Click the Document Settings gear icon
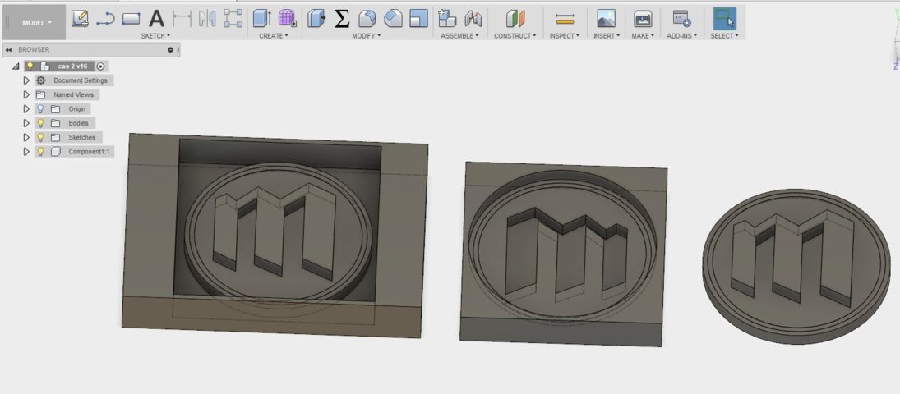The width and height of the screenshot is (900, 394). [41, 80]
